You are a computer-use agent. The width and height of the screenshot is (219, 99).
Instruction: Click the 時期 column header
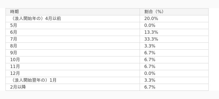click(x=73, y=12)
